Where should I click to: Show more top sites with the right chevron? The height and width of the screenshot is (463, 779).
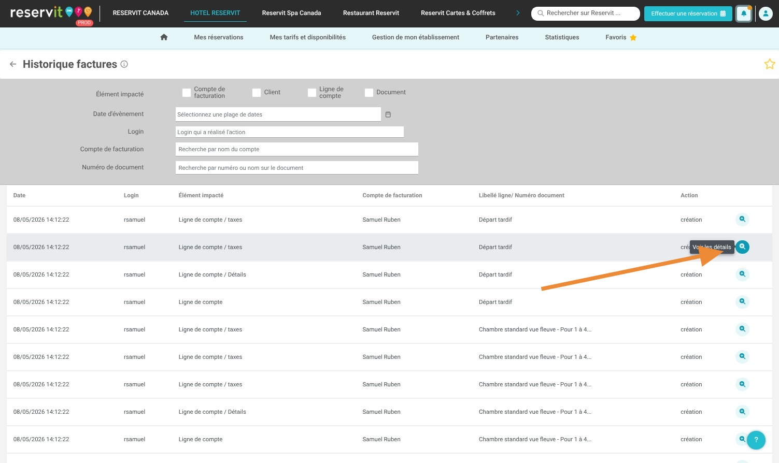[518, 13]
